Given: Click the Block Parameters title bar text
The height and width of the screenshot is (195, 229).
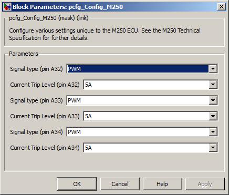Looking at the screenshot, I should coord(68,7).
